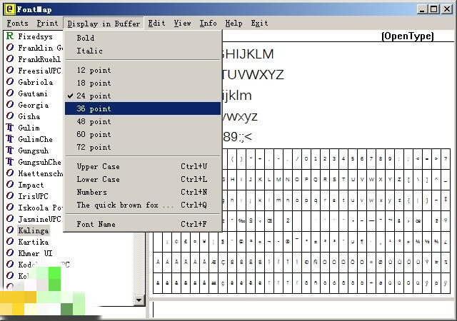Click the TrueType icon beside GulimChe
This screenshot has height=321, width=457.
click(10, 139)
